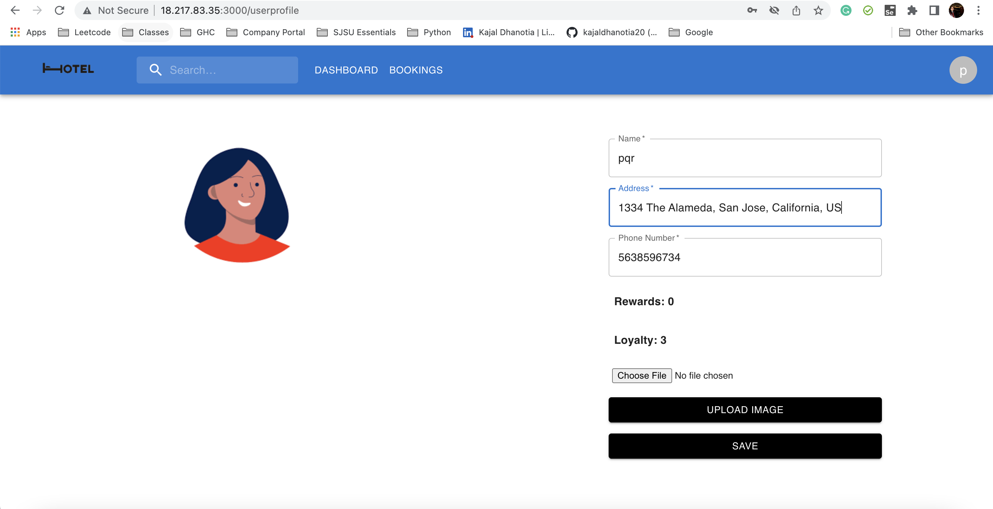993x509 pixels.
Task: Click the circular profile avatar in the navbar
Action: coord(963,70)
